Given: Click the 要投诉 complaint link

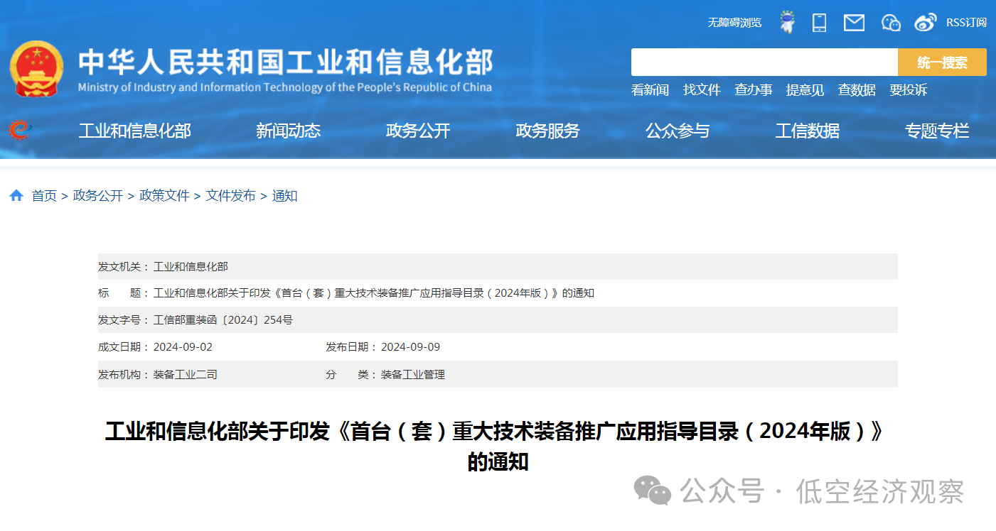Looking at the screenshot, I should pos(908,89).
